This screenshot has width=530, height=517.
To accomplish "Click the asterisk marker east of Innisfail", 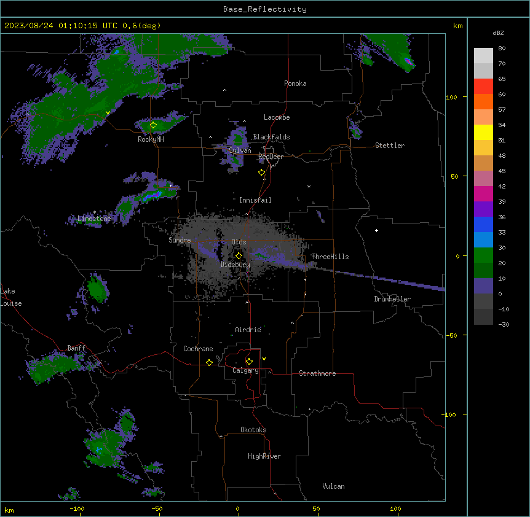I will (309, 186).
